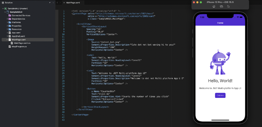
Task: Open MauiProgram.cs from the solution tree
Action: (19, 47)
